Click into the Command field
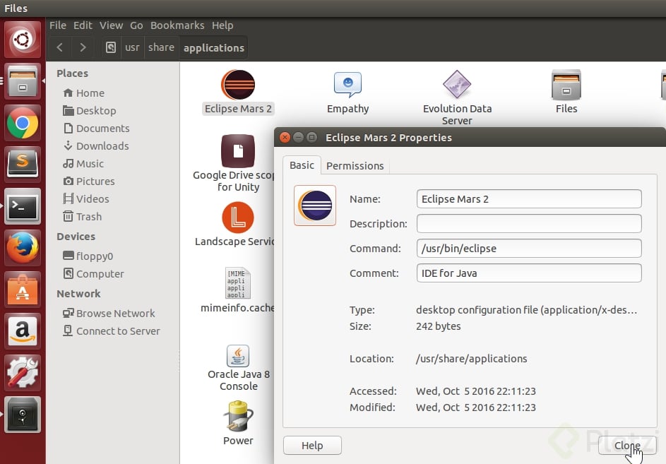The width and height of the screenshot is (666, 464). point(529,248)
